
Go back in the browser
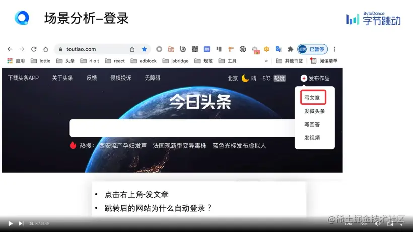(x=10, y=49)
